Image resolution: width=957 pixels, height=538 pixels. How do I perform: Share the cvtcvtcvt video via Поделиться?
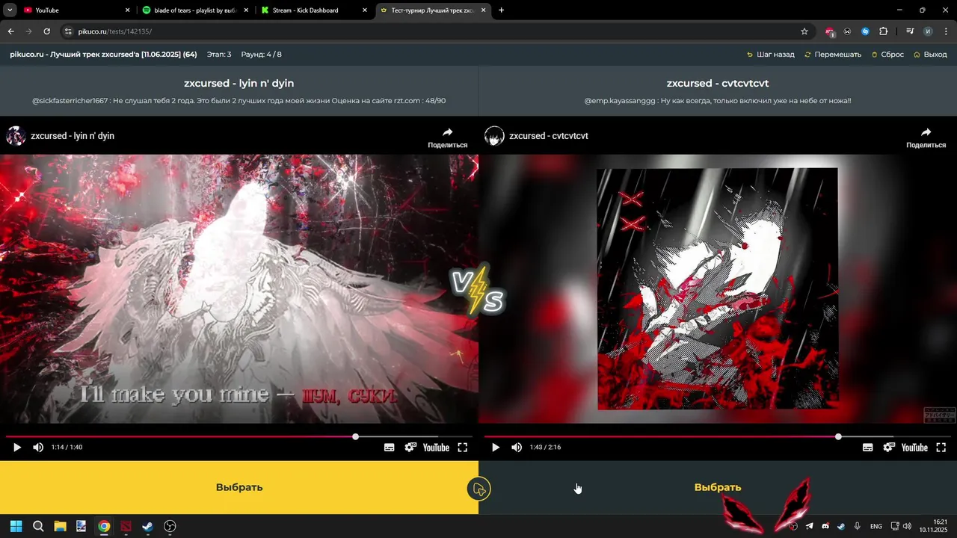(x=926, y=137)
